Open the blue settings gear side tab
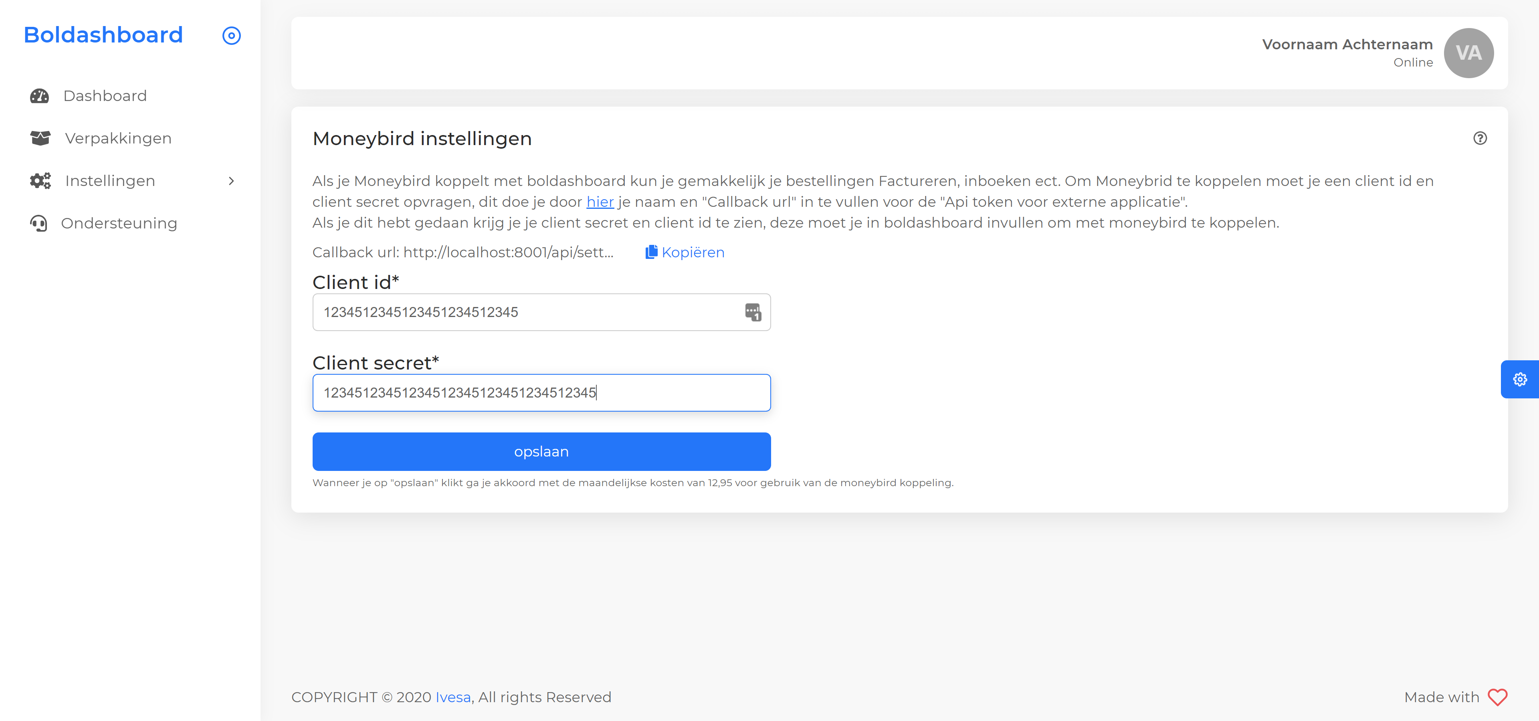Viewport: 1539px width, 721px height. (1519, 379)
